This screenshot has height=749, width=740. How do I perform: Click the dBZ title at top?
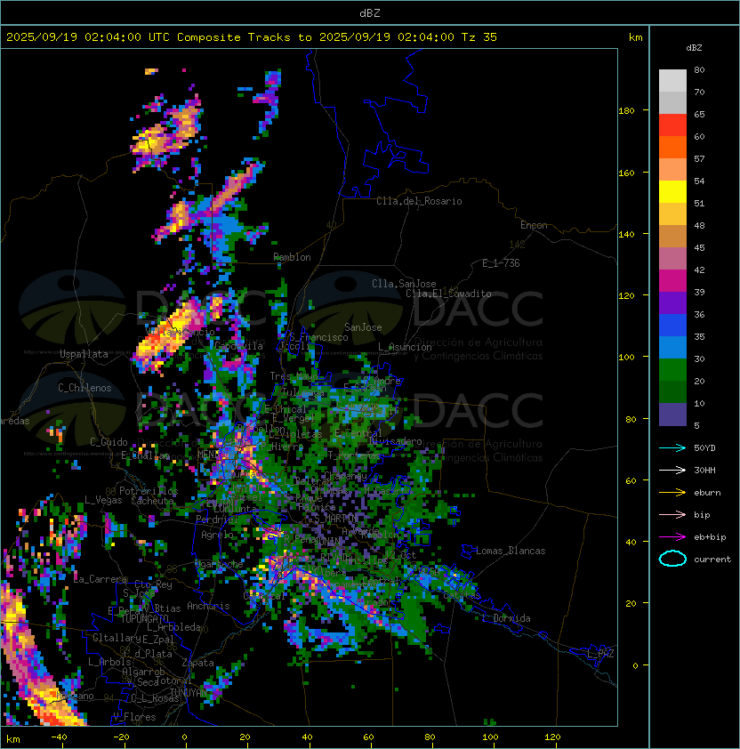[x=370, y=13]
